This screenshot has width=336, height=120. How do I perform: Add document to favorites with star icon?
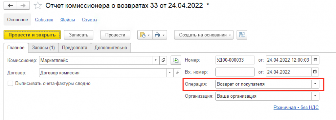tap(38, 6)
